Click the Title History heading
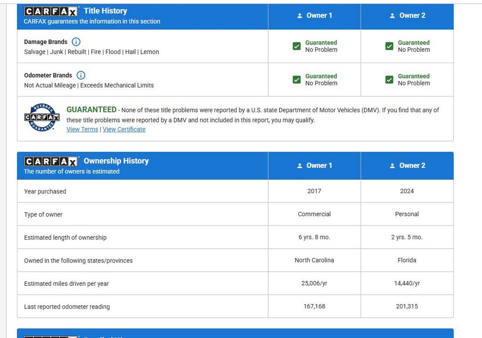The height and width of the screenshot is (338, 482). 105,11
